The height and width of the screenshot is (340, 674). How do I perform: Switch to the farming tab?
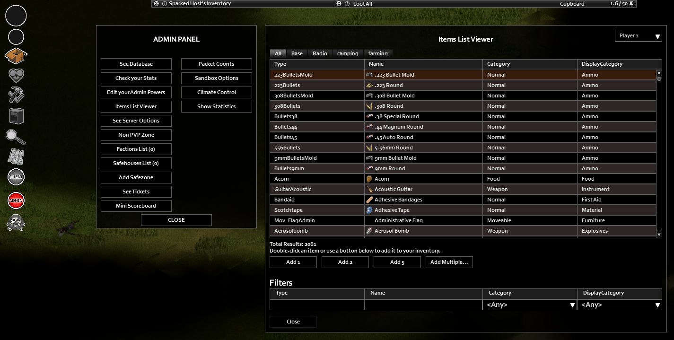click(378, 53)
